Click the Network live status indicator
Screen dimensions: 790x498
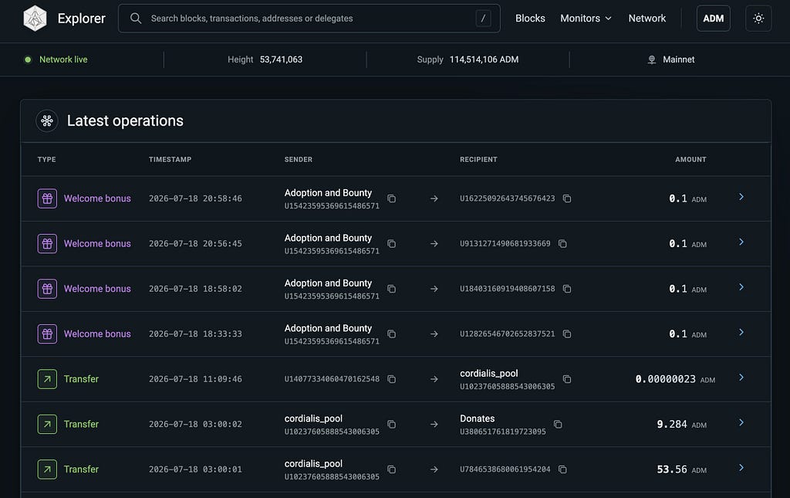pos(56,59)
